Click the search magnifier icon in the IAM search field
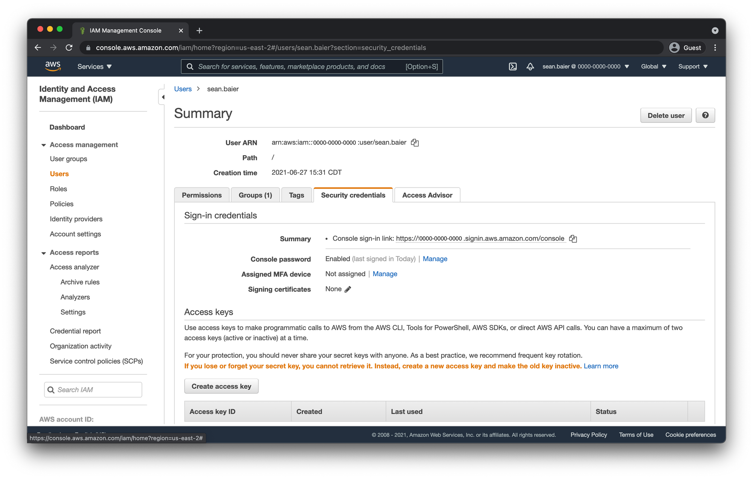Image resolution: width=753 pixels, height=479 pixels. coord(50,390)
